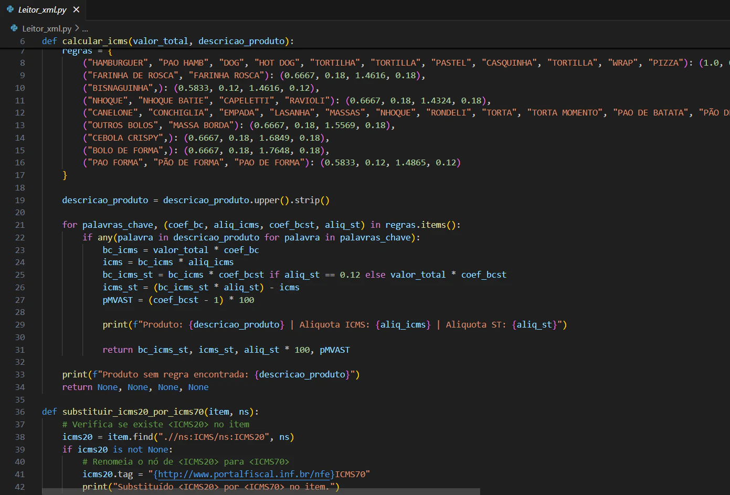730x495 pixels.
Task: Open the breadcrumb ellipsis symbol picker
Action: click(85, 29)
